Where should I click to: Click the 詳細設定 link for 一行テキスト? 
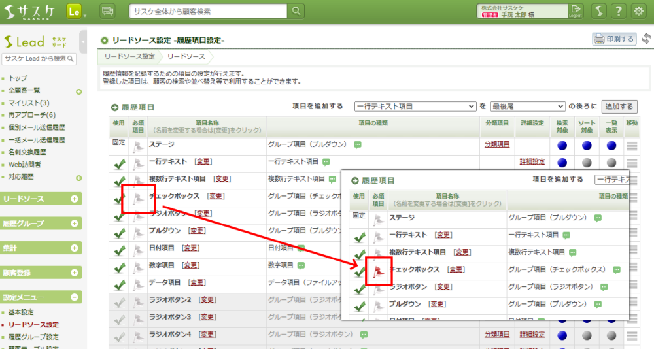point(532,161)
